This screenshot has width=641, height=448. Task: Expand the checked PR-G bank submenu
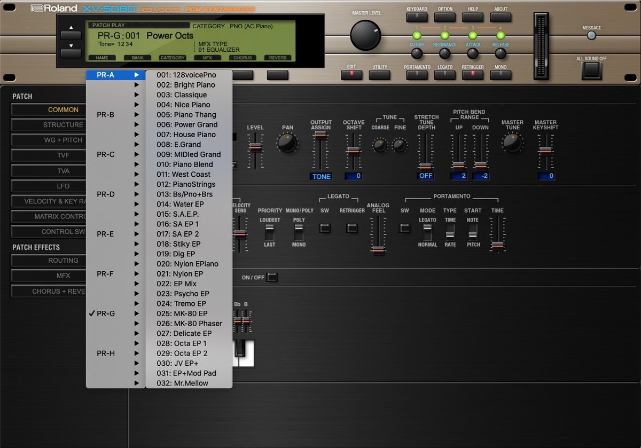pos(115,313)
